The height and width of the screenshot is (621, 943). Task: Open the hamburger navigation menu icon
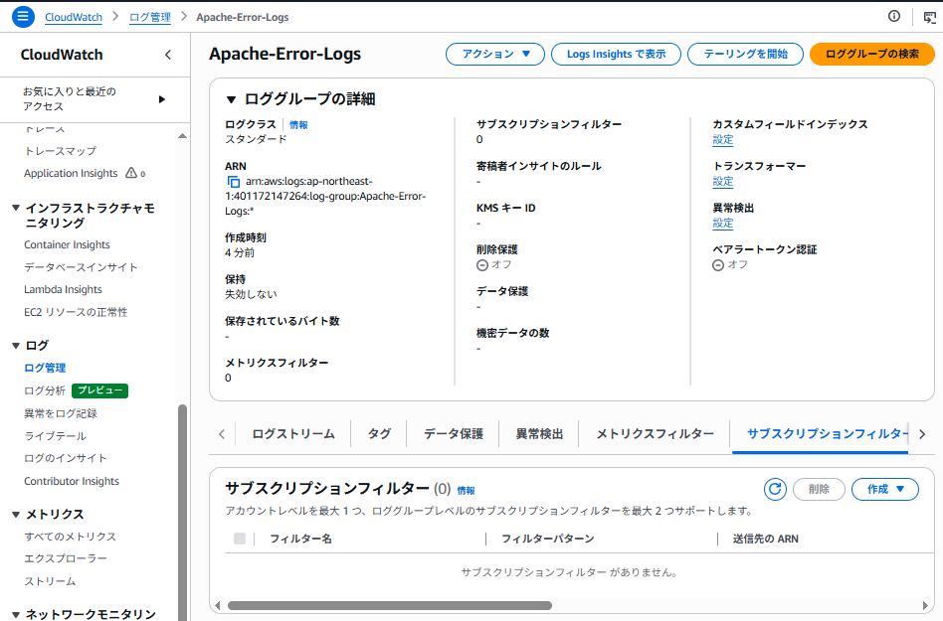[23, 16]
